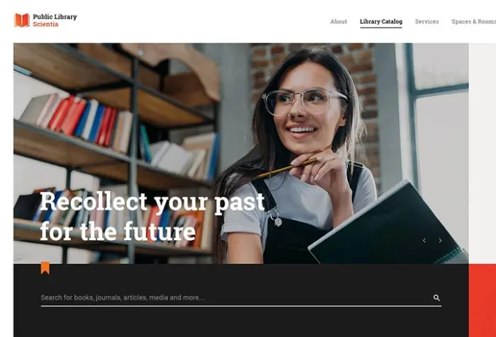Click the black notebook in hero photo
Viewport: 496px width, 337px height.
point(388,224)
